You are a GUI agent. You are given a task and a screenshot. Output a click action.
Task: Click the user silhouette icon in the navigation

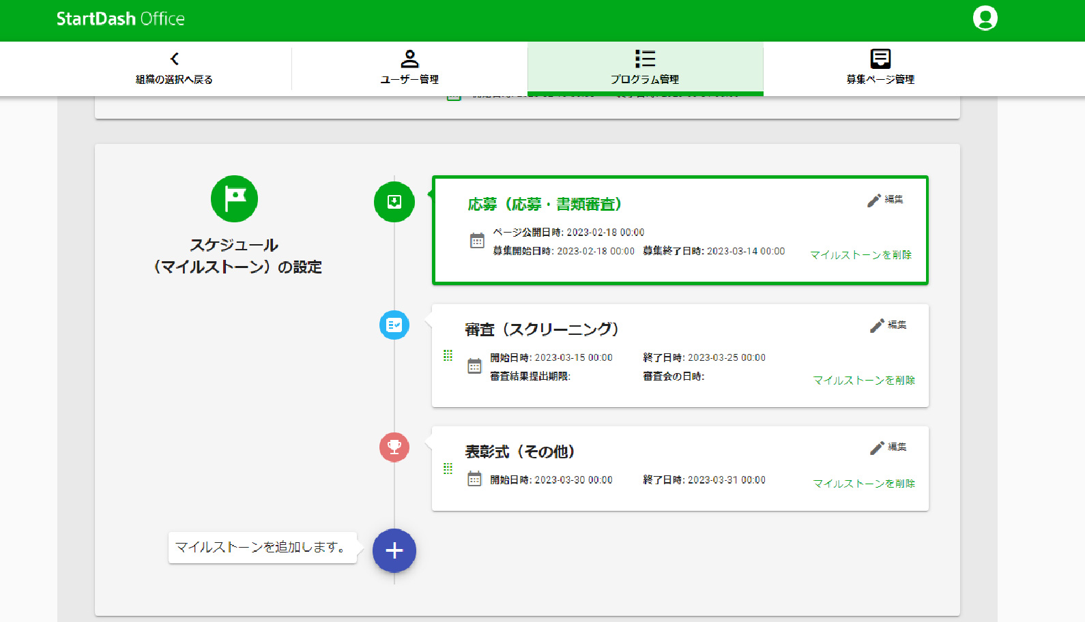click(409, 59)
